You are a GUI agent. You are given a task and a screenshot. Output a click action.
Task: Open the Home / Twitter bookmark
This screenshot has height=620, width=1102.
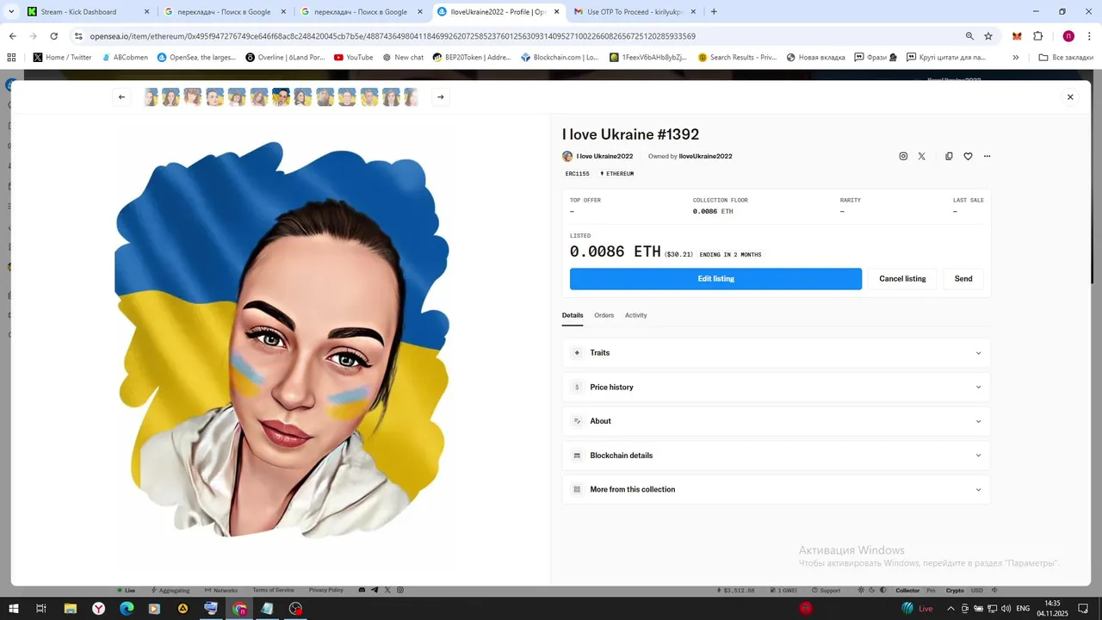62,58
